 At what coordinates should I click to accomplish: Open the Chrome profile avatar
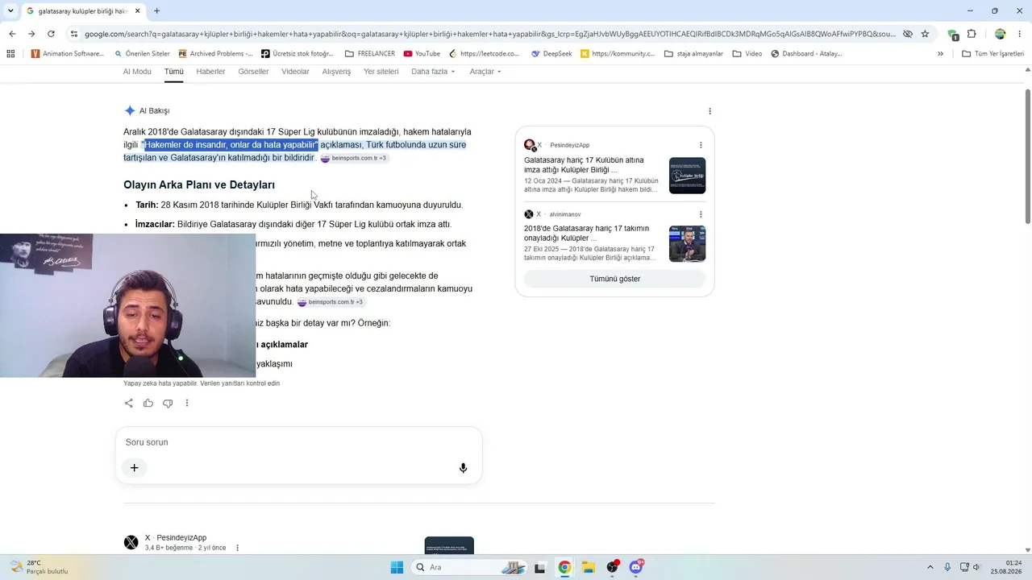tap(1001, 34)
